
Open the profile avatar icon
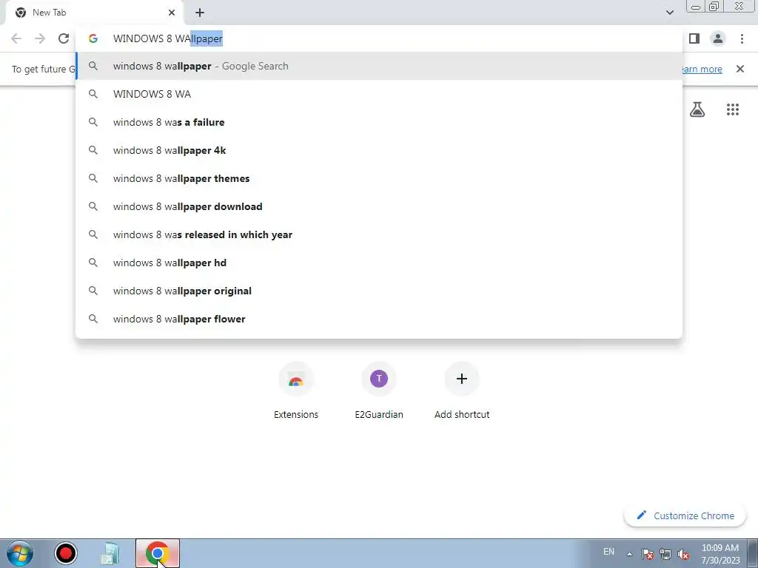point(718,38)
